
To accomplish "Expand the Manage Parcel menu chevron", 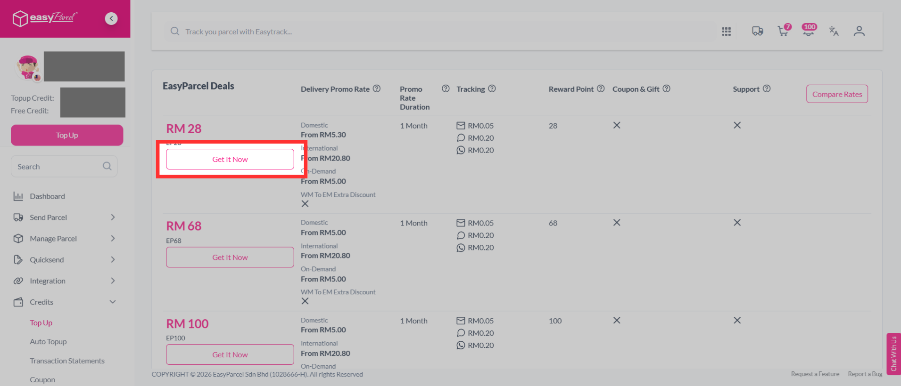I will [113, 238].
